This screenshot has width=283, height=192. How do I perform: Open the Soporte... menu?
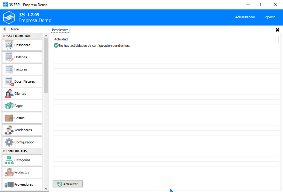[x=271, y=17]
